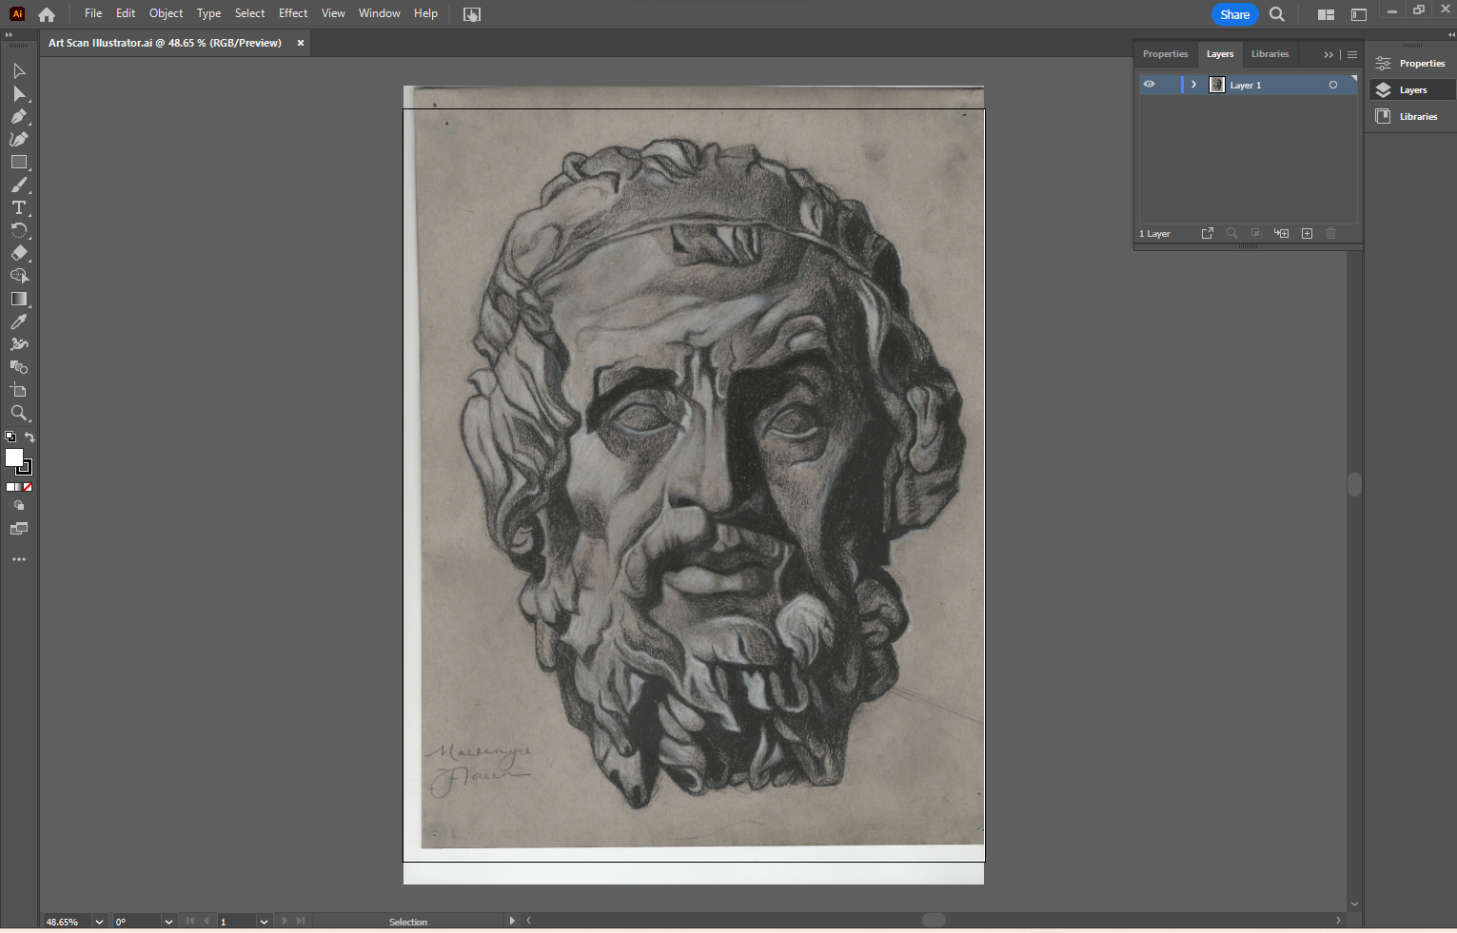Image resolution: width=1457 pixels, height=933 pixels.
Task: Select the Direct Selection tool
Action: (x=19, y=94)
